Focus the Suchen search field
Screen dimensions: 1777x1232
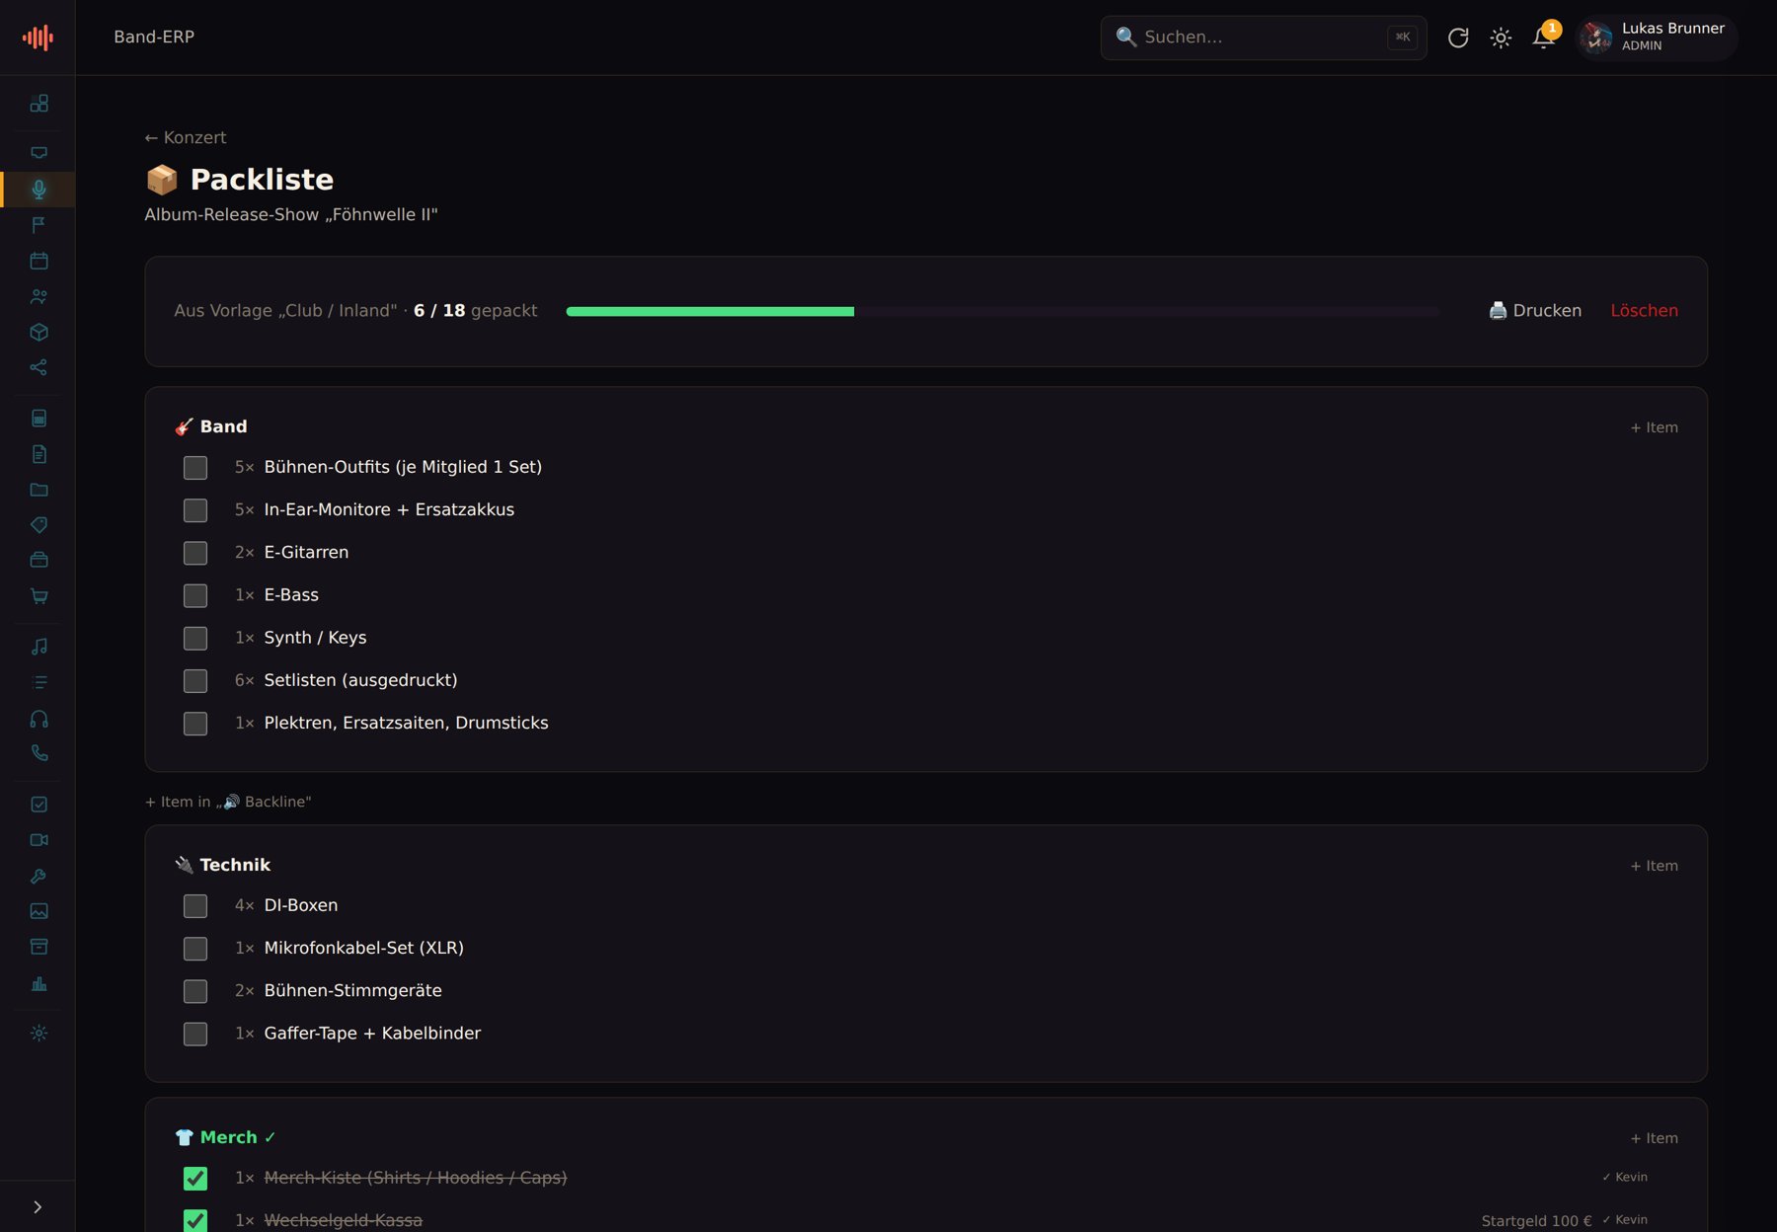click(1264, 38)
